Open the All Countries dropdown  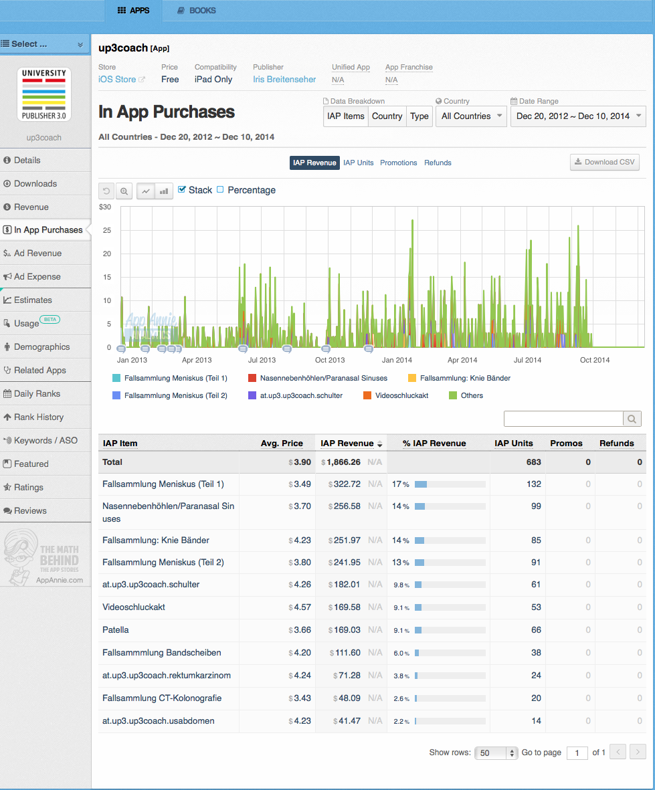(x=471, y=116)
